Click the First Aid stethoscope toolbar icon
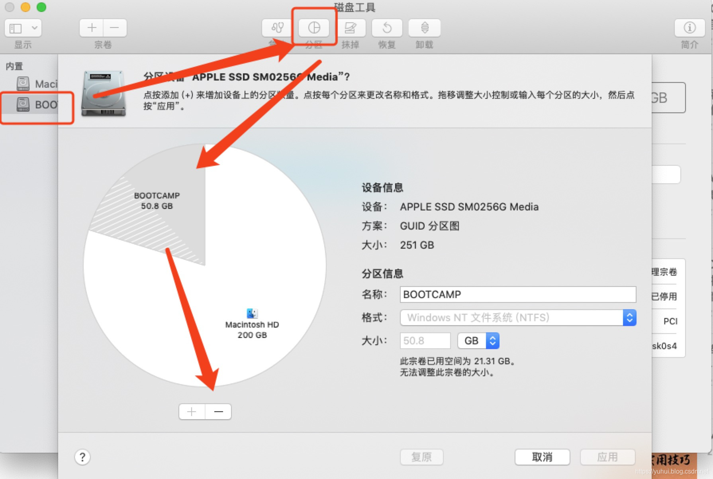Image resolution: width=713 pixels, height=479 pixels. tap(276, 27)
